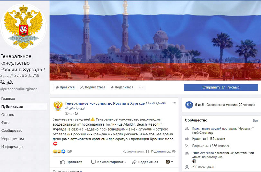Like the post with thumbs-up Нравится
This screenshot has width=261, height=172.
tap(71, 162)
